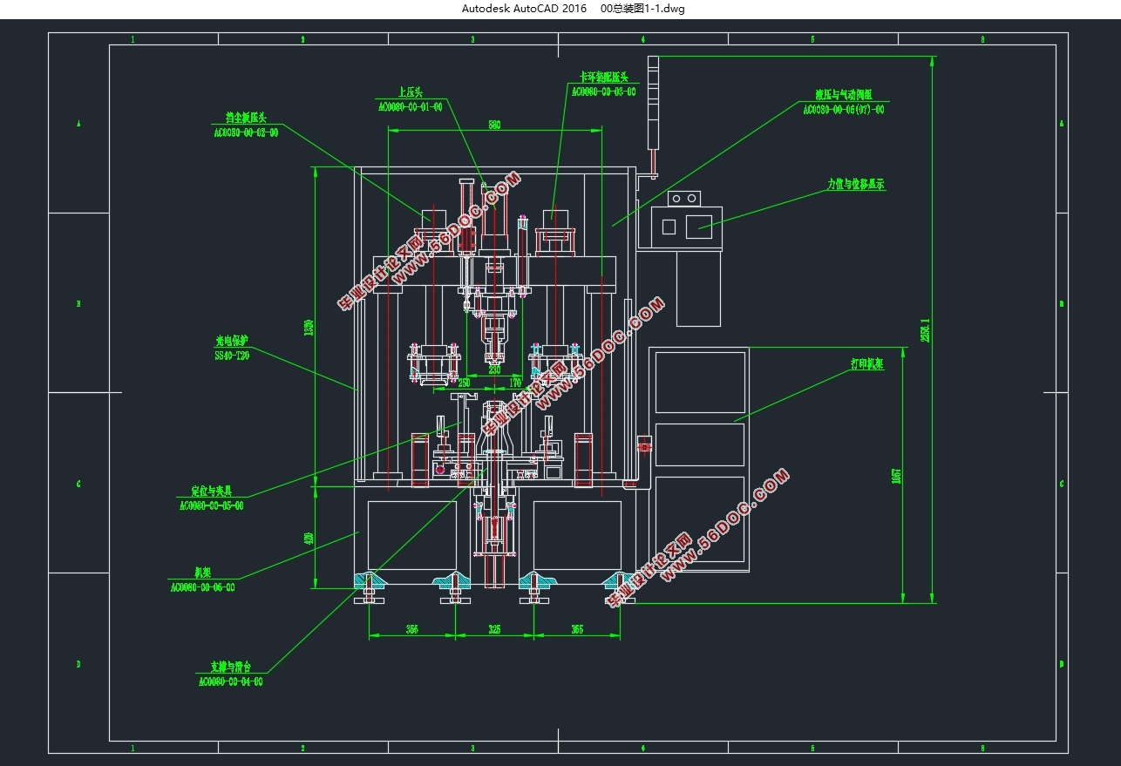Click the 液压与气动阀组 label
1121x766 pixels.
[x=845, y=94]
